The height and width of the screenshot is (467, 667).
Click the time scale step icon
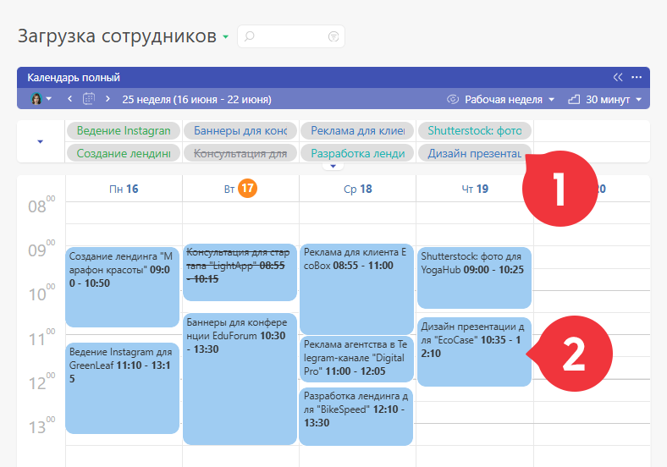(574, 100)
